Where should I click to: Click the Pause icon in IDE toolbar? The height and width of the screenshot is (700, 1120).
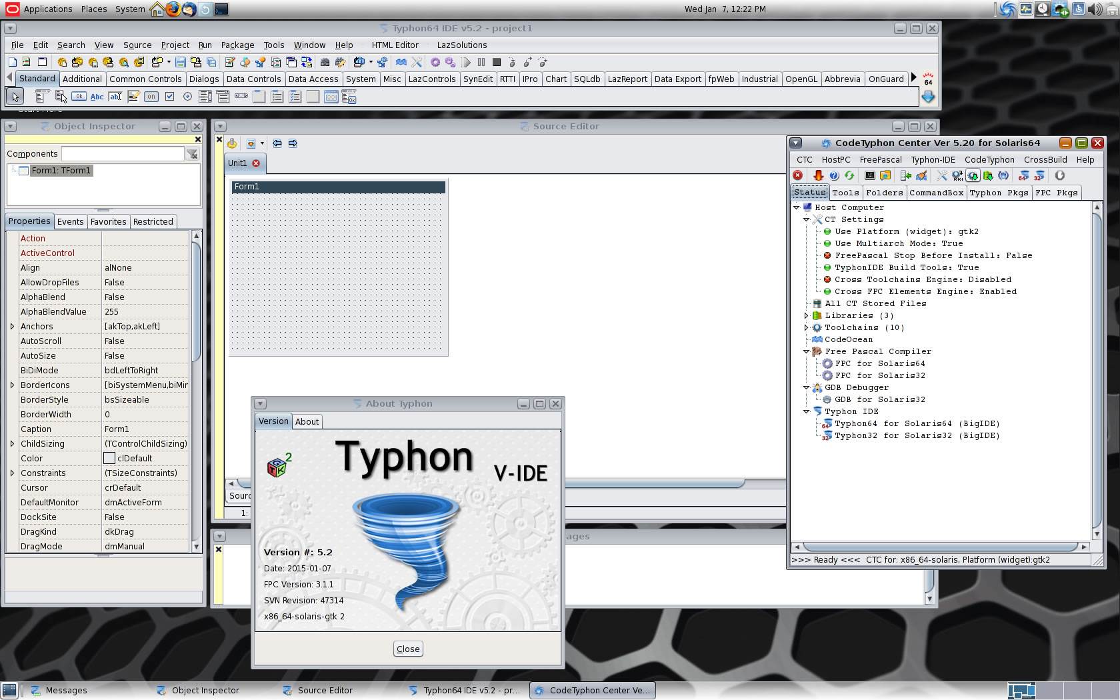[x=481, y=62]
